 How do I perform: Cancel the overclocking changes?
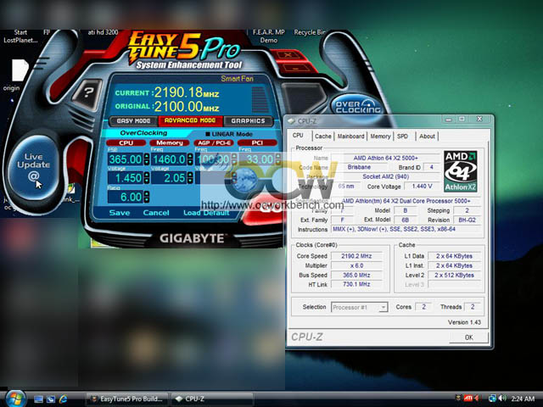tap(156, 213)
